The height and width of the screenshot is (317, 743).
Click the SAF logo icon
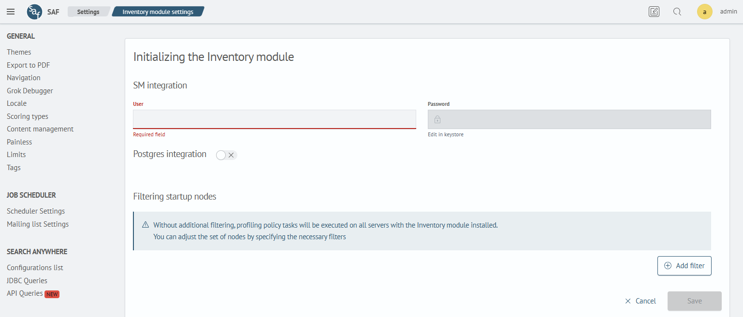coord(34,12)
